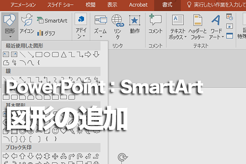Open the アドイン dropdown
This screenshot has height=164, width=246.
tap(81, 26)
